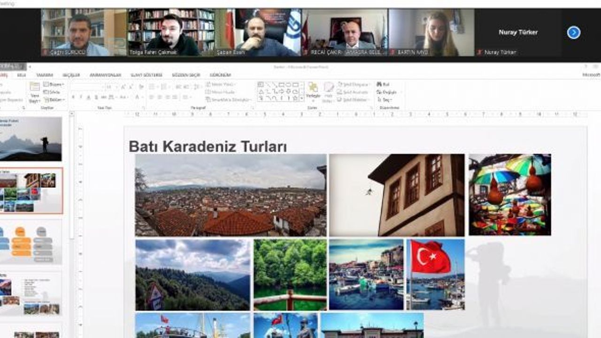Open the Yerleştir (Arrange) tool icon

(x=313, y=87)
